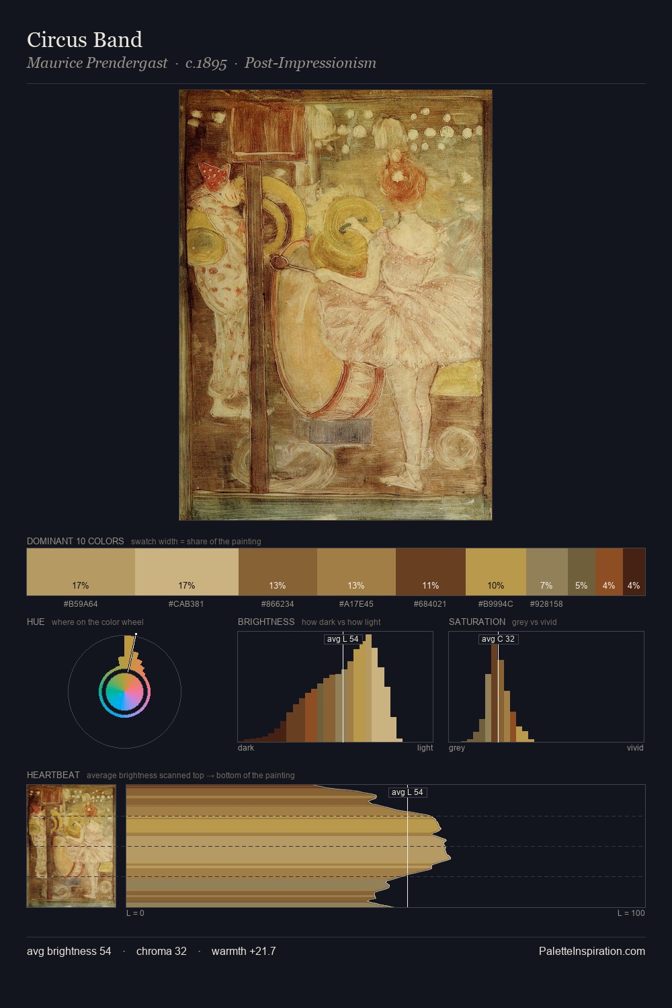The height and width of the screenshot is (1008, 672).
Task: Click the saturation histogram chart
Action: click(546, 687)
